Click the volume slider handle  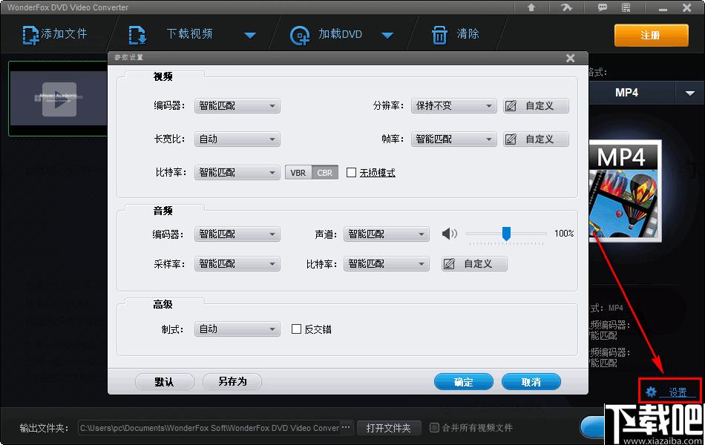506,234
